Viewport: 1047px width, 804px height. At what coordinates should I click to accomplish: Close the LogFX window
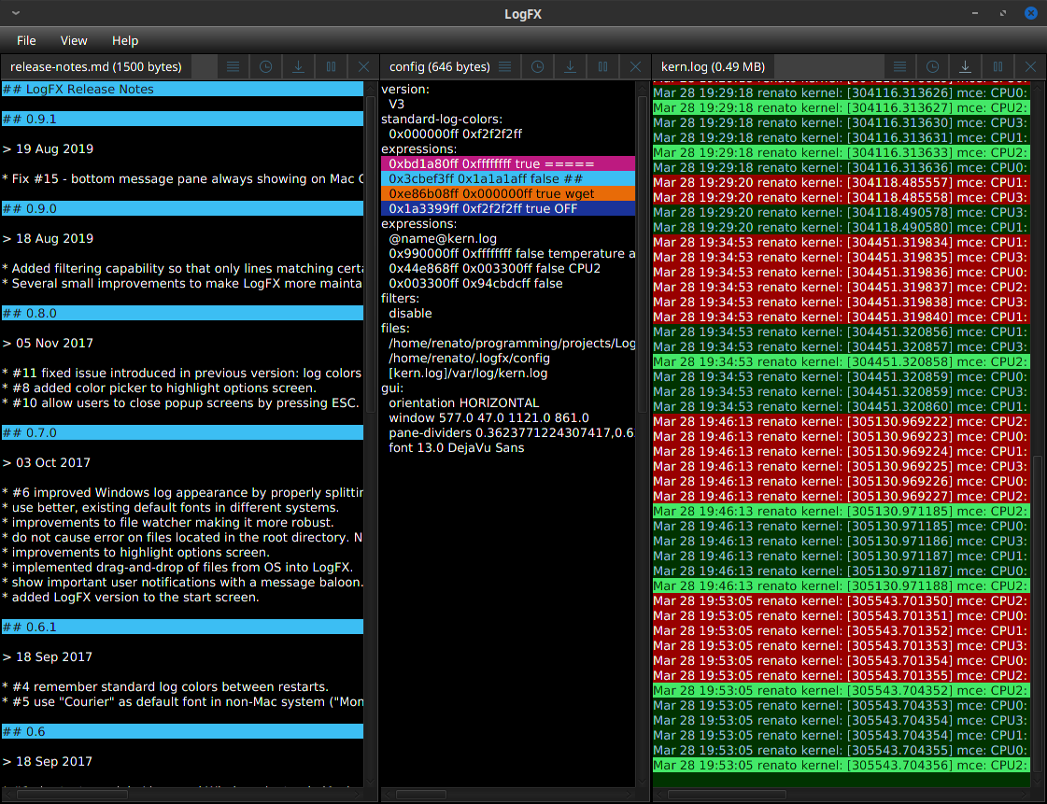[1031, 13]
